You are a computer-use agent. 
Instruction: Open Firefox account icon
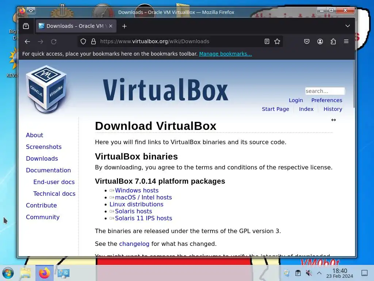click(x=320, y=41)
